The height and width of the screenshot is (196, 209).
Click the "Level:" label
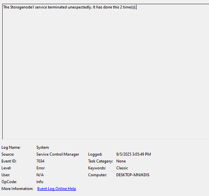(x=6, y=168)
